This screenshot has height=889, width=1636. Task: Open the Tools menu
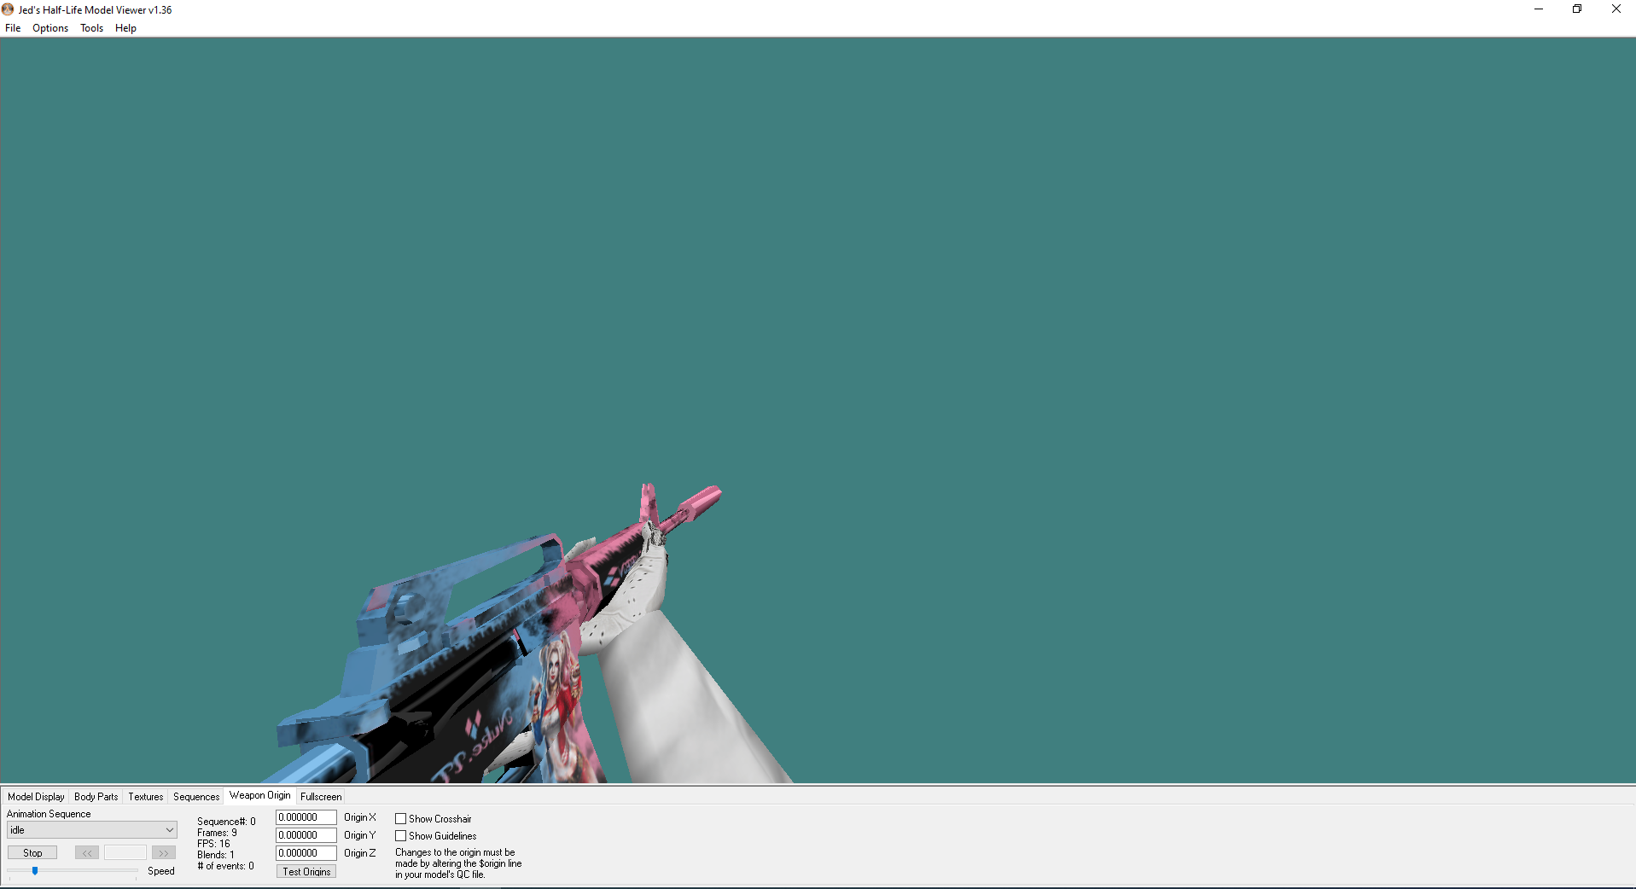tap(91, 28)
